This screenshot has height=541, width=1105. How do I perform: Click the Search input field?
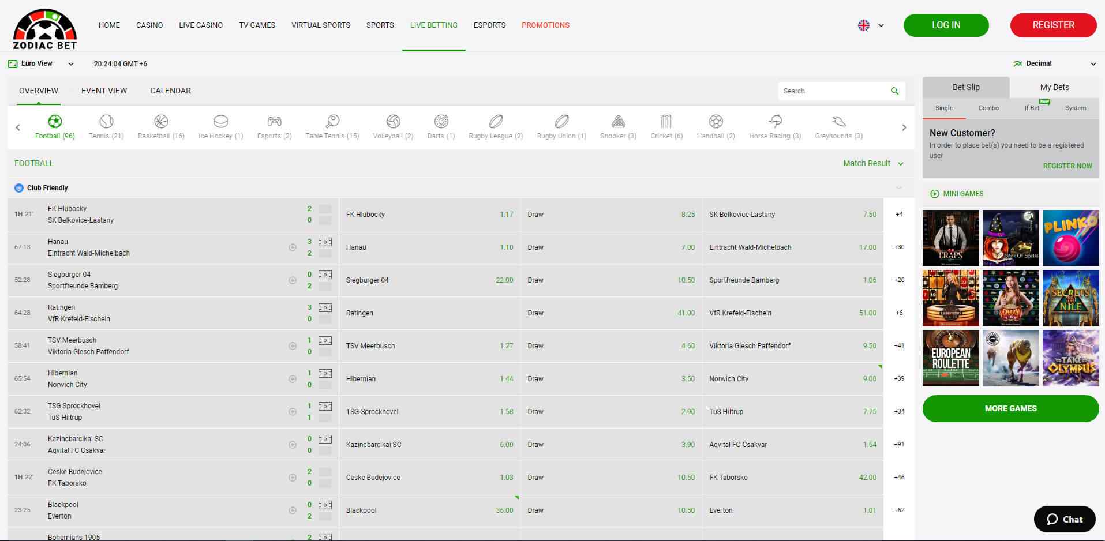833,91
